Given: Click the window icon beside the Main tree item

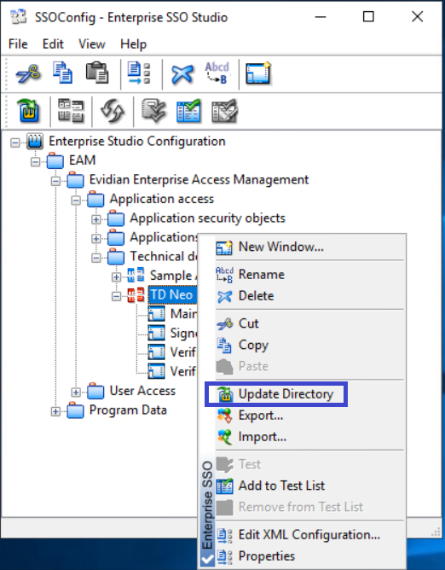Looking at the screenshot, I should 156,313.
